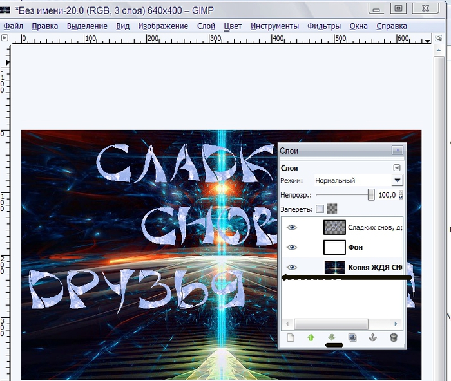
Task: Open the Фильтры menu
Action: tap(324, 26)
